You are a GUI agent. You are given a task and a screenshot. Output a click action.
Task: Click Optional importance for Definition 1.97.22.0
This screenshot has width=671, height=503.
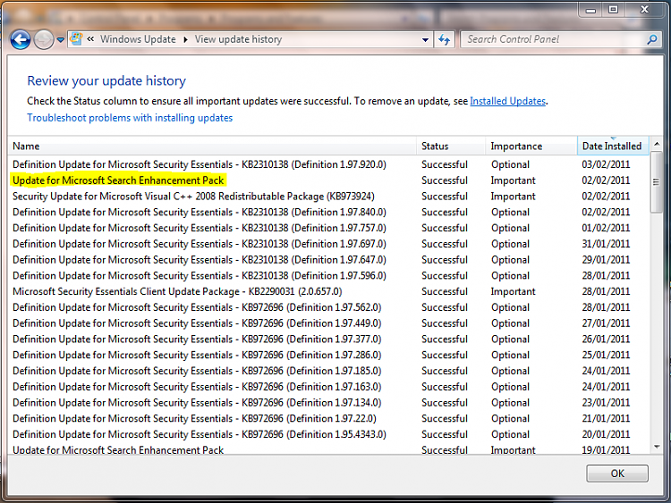click(x=510, y=418)
